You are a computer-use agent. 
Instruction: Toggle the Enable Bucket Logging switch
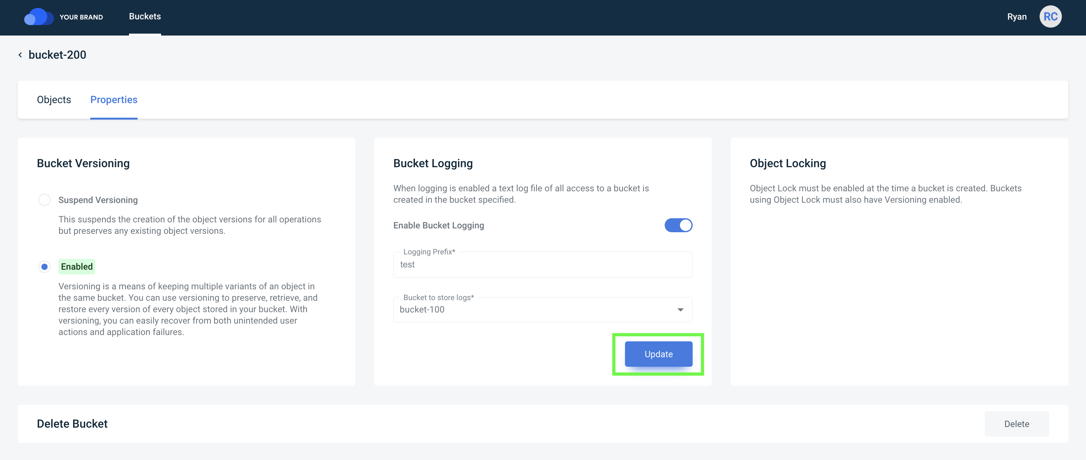(678, 226)
